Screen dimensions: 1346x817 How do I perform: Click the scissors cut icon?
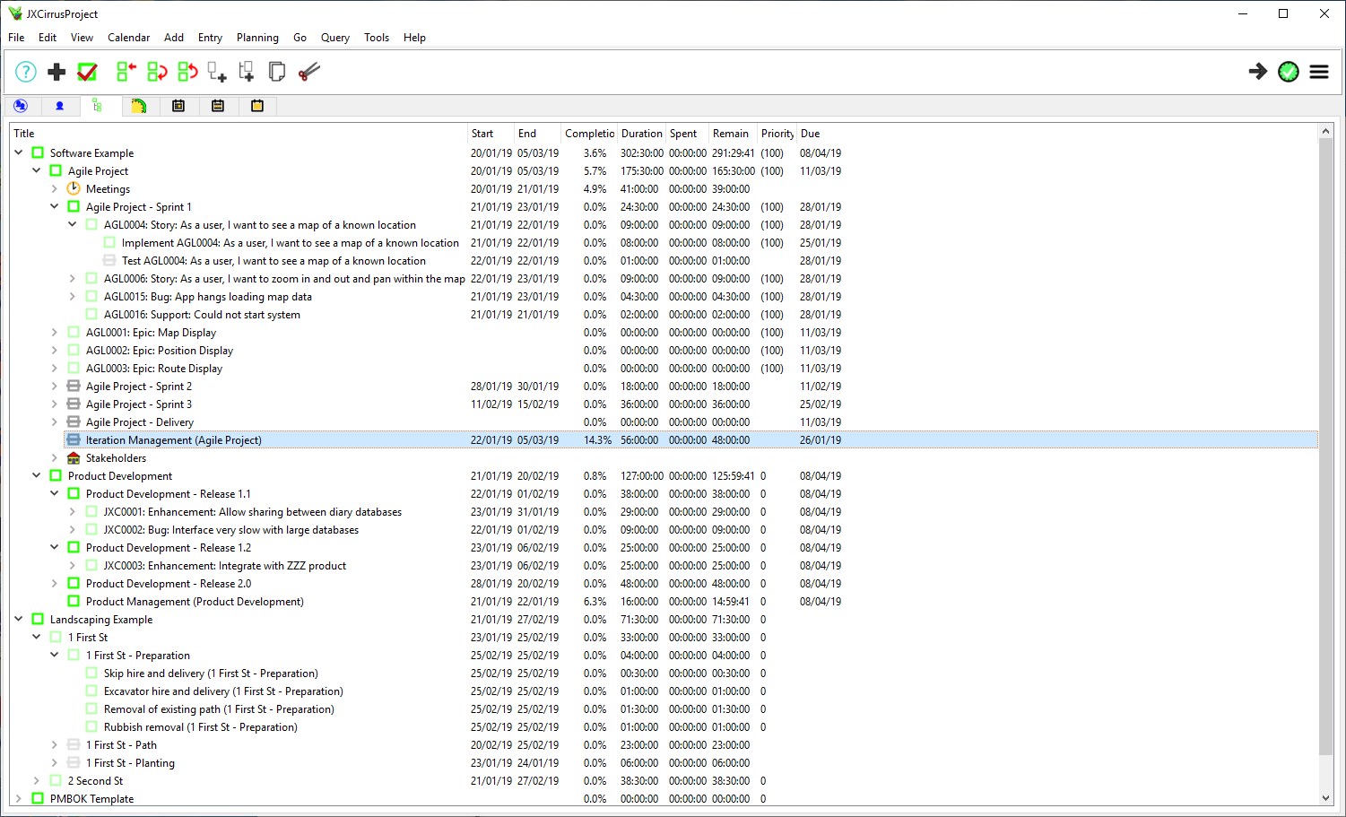coord(308,72)
